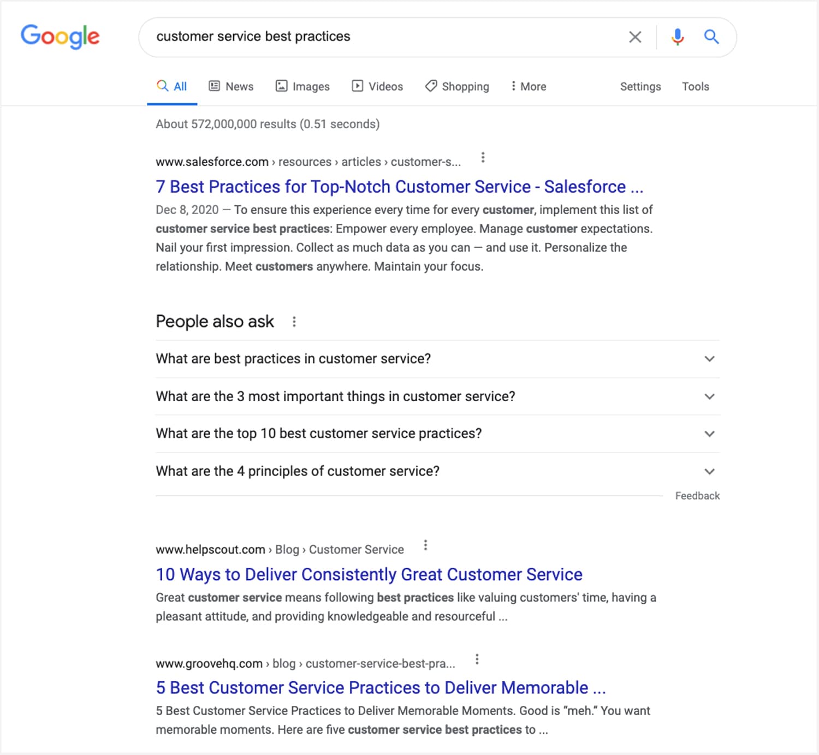Switch to the Images tab
Screen dimensions: 819x755
click(303, 86)
